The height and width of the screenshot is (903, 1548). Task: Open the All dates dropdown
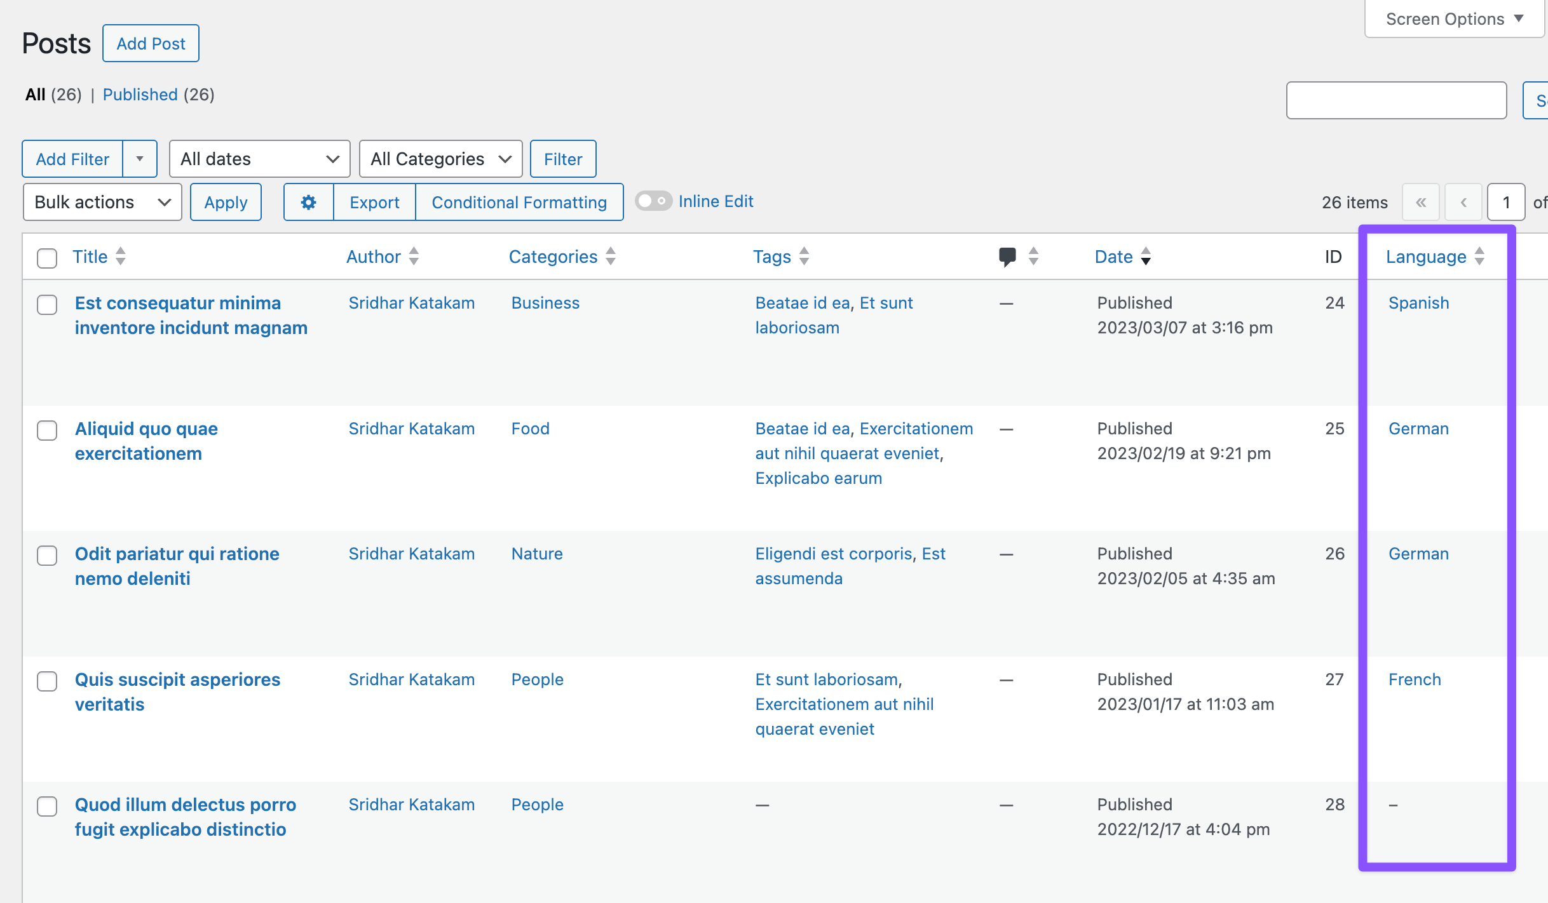(x=259, y=159)
